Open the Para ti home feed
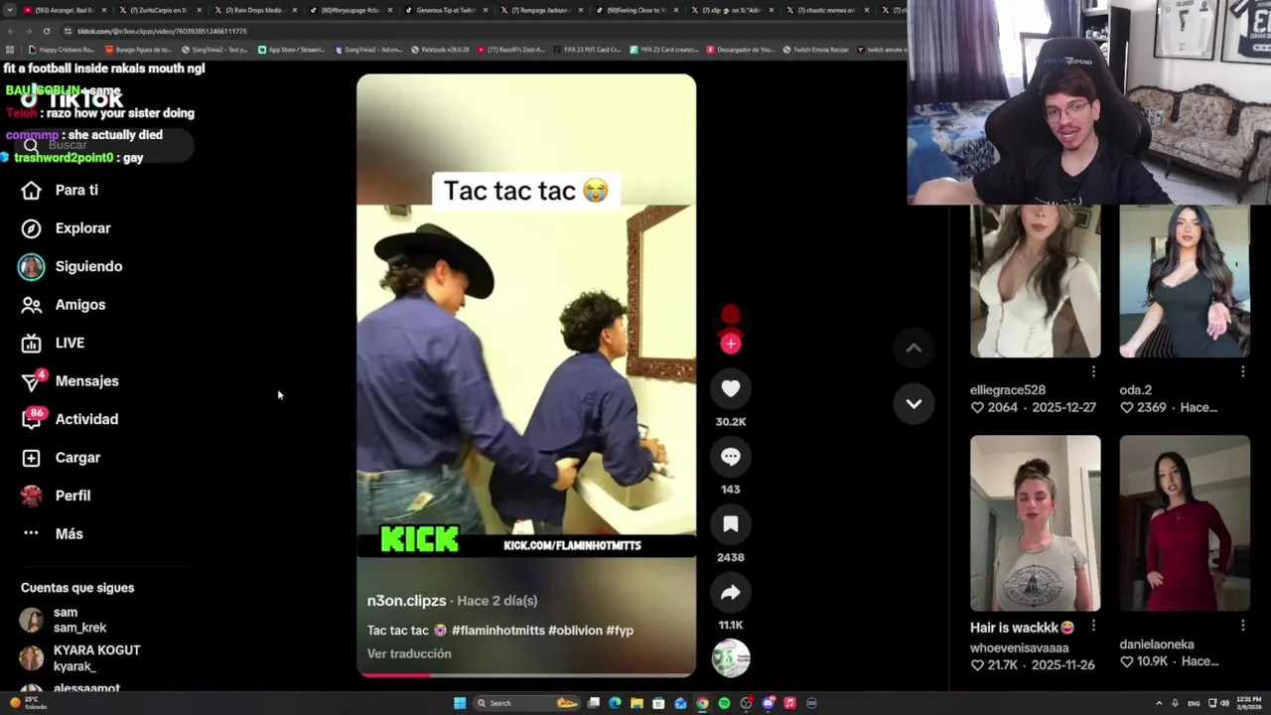The image size is (1271, 715). tap(60, 190)
